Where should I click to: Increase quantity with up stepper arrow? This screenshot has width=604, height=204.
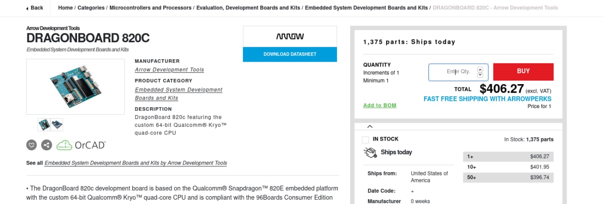[x=480, y=69]
